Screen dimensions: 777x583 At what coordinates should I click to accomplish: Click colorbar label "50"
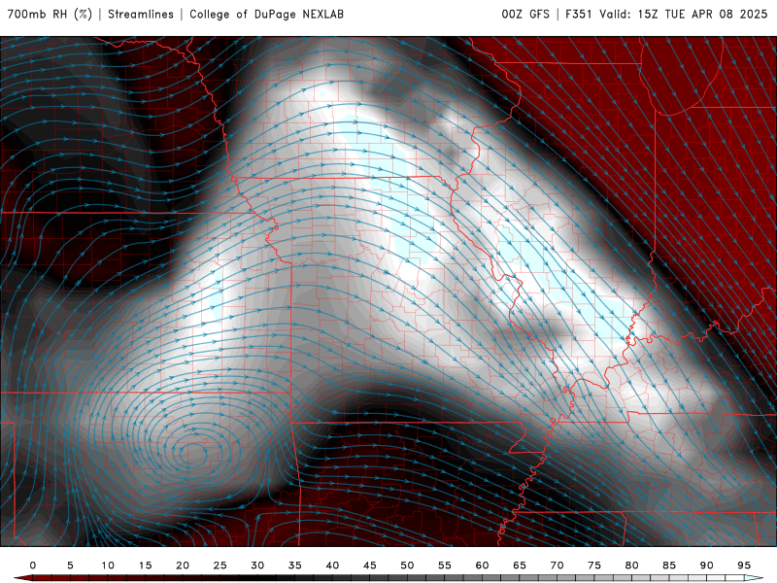tap(407, 566)
